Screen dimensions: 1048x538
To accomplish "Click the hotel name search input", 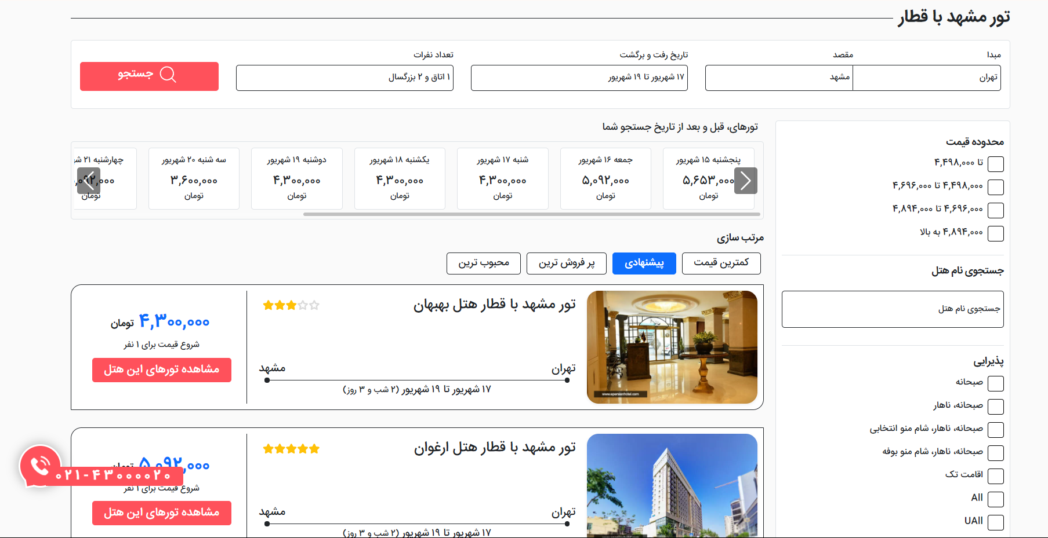I will [x=892, y=309].
